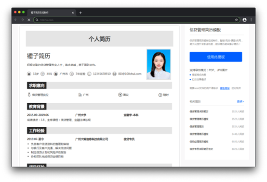The image size is (267, 182).
Task: Click the 相关简历 sidebar label
Action: point(195,101)
